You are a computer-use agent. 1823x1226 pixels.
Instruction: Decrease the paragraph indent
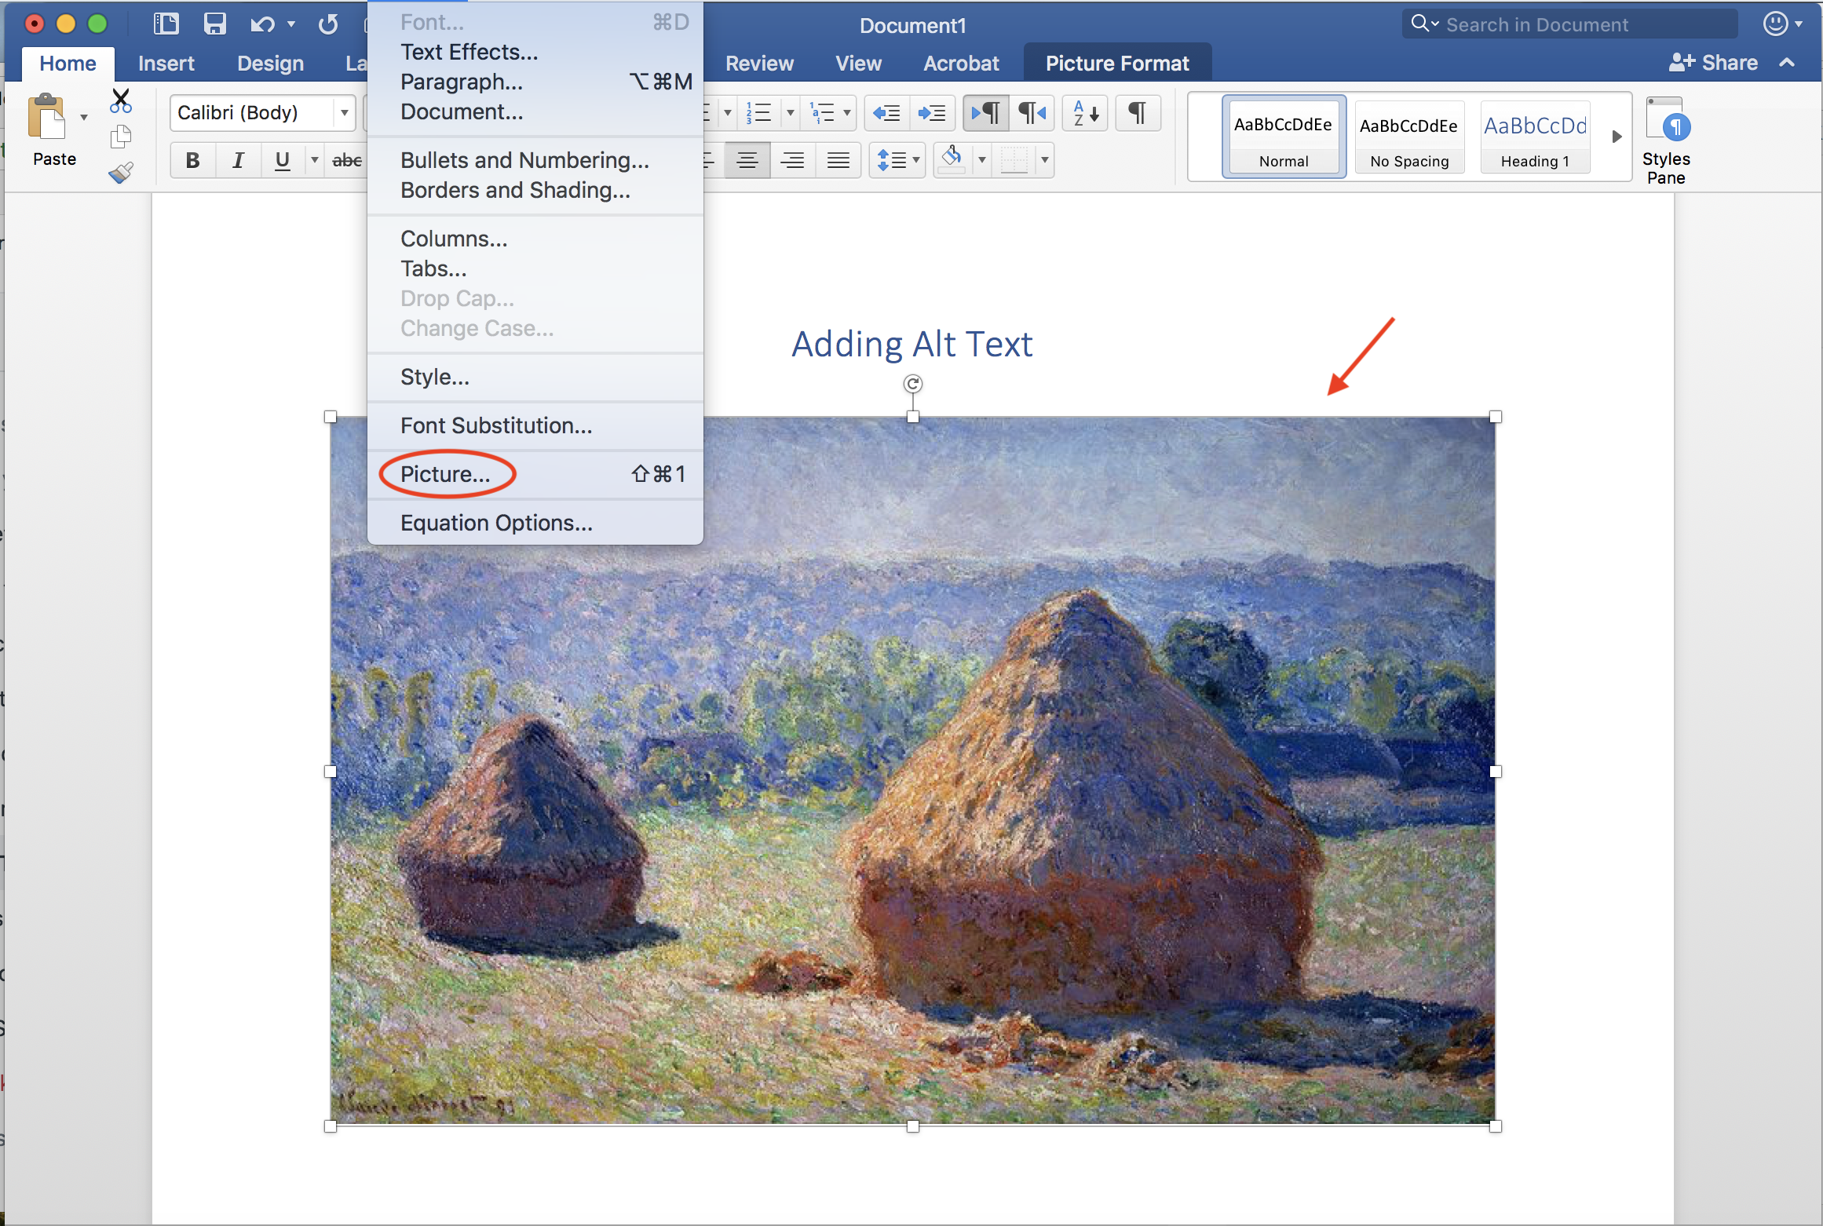887,113
